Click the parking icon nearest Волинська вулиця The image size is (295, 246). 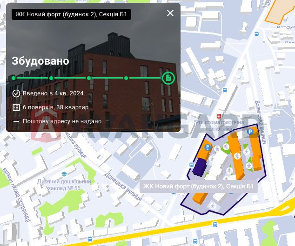[x=250, y=132]
